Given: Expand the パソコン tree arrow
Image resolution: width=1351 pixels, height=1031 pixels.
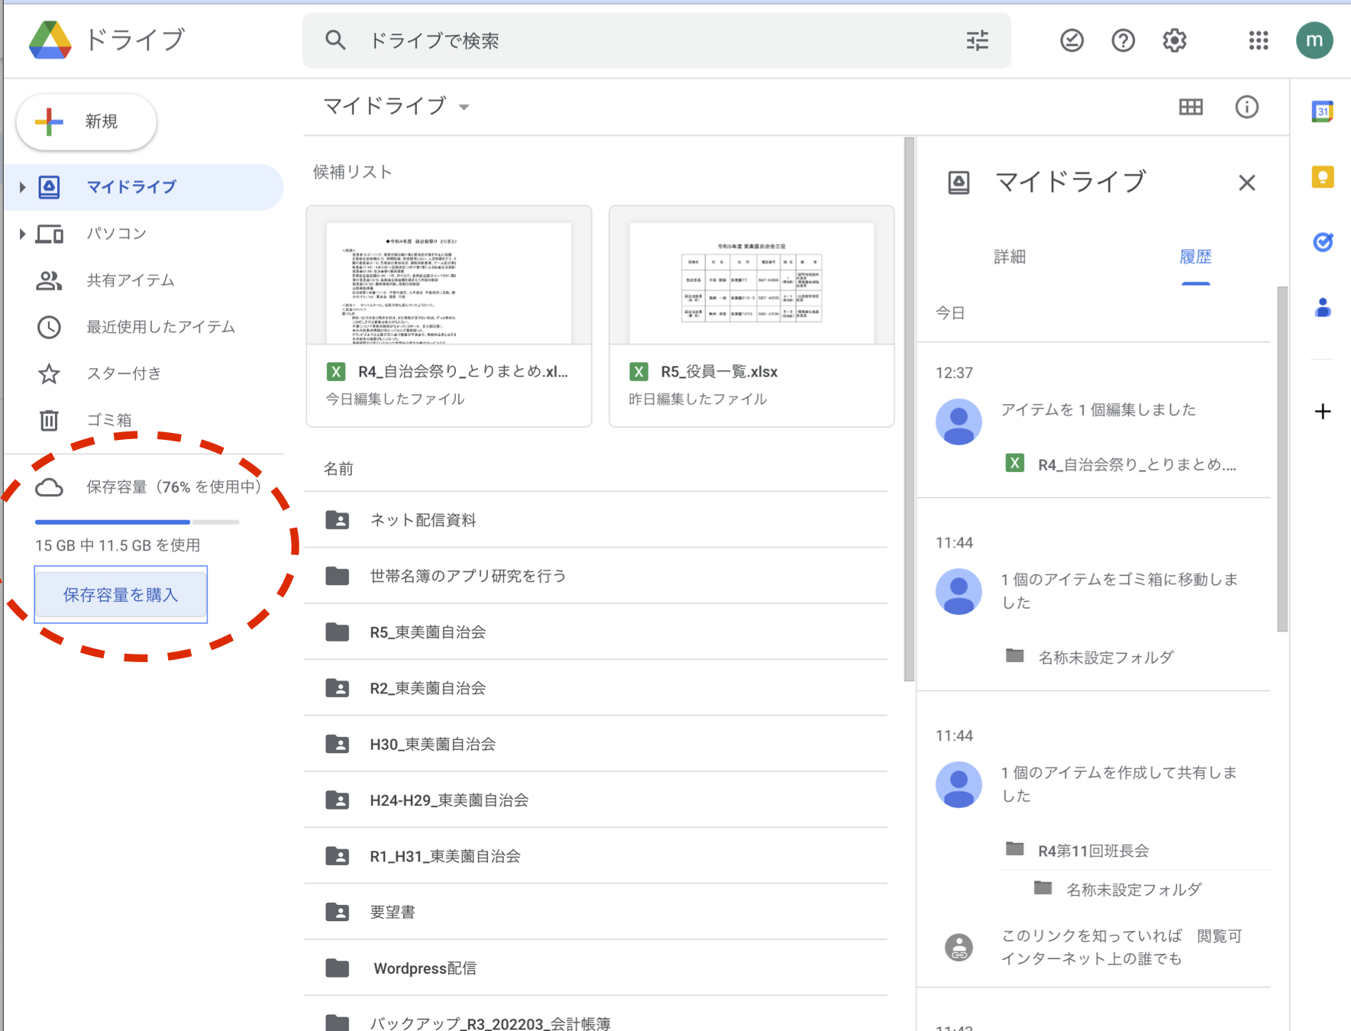Looking at the screenshot, I should click(x=22, y=234).
